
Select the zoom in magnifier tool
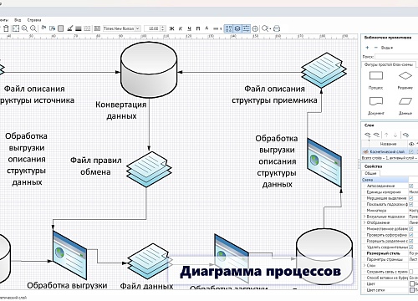[24, 28]
